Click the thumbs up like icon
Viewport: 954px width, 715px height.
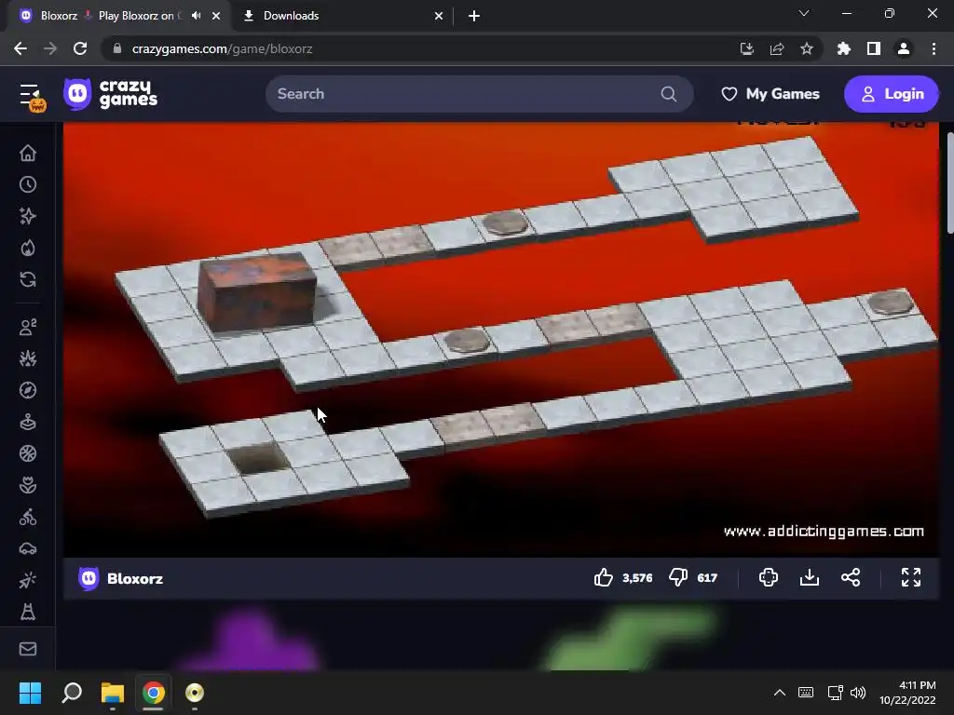603,577
